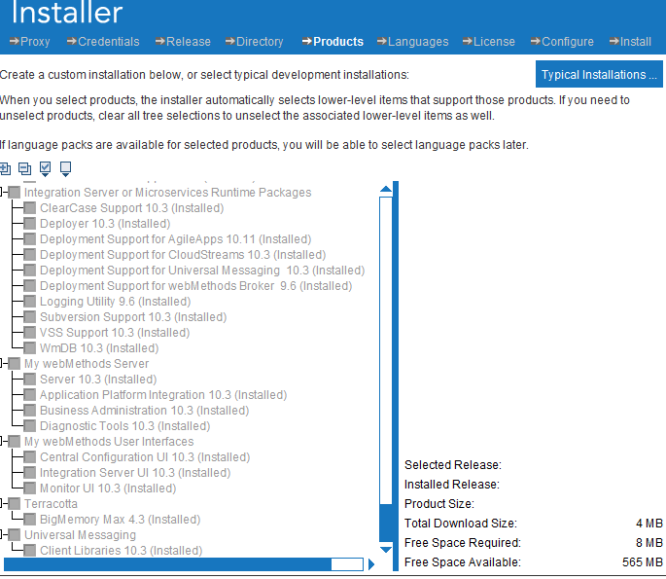
Task: Open Typical Installations dialog
Action: click(599, 74)
